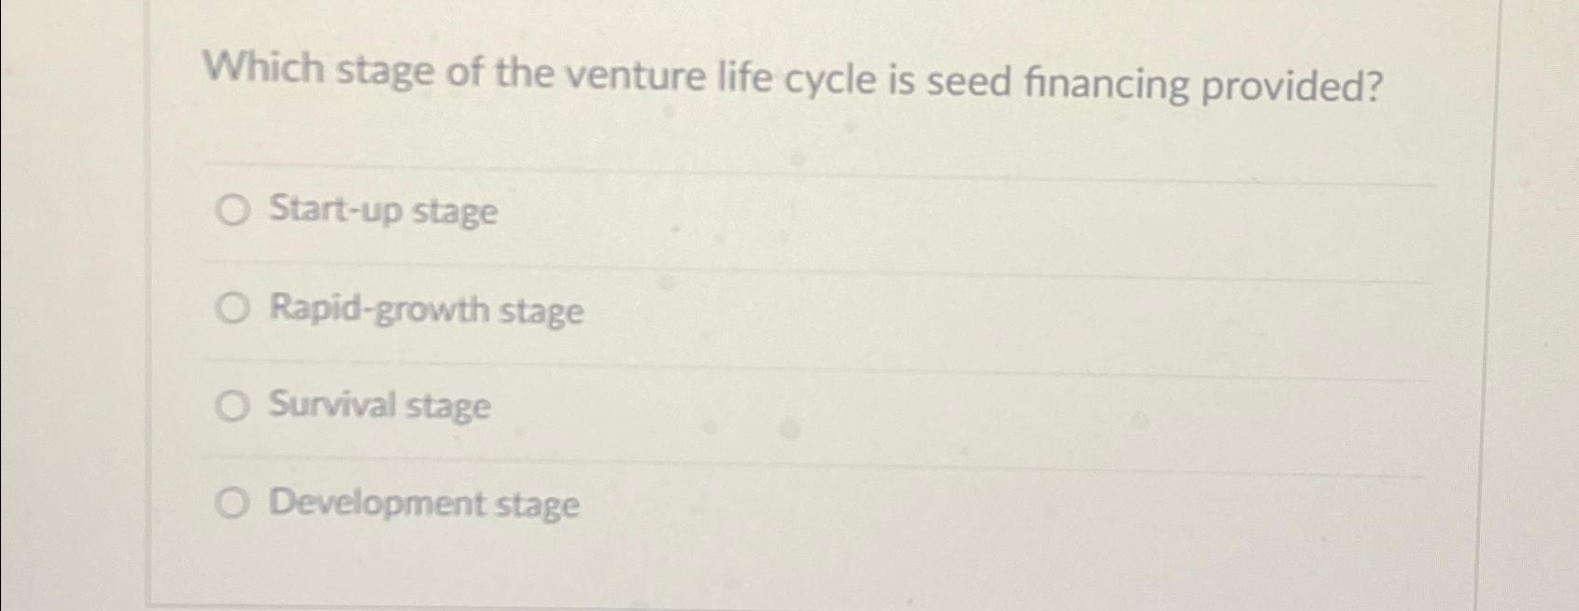This screenshot has height=611, width=1579.
Task: Click the word "Rapid-growth" in second option
Action: 379,309
